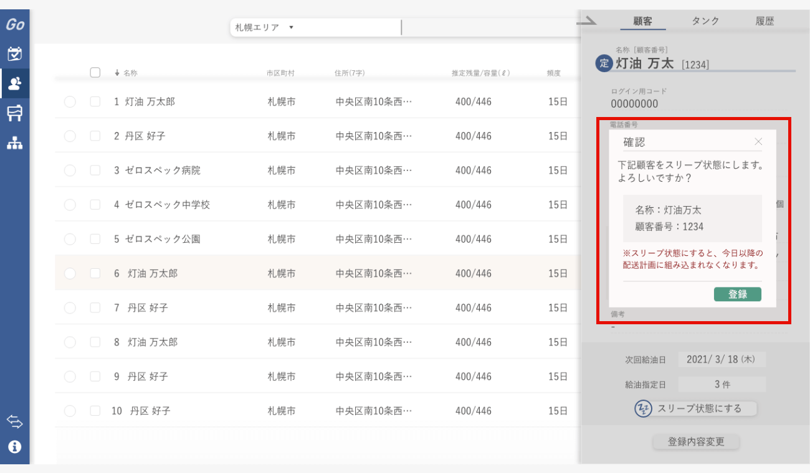Click the 市区町村 column header

(280, 73)
